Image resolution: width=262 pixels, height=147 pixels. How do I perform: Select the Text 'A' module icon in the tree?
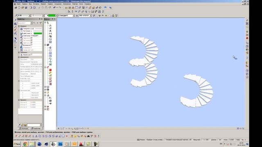click(50, 31)
